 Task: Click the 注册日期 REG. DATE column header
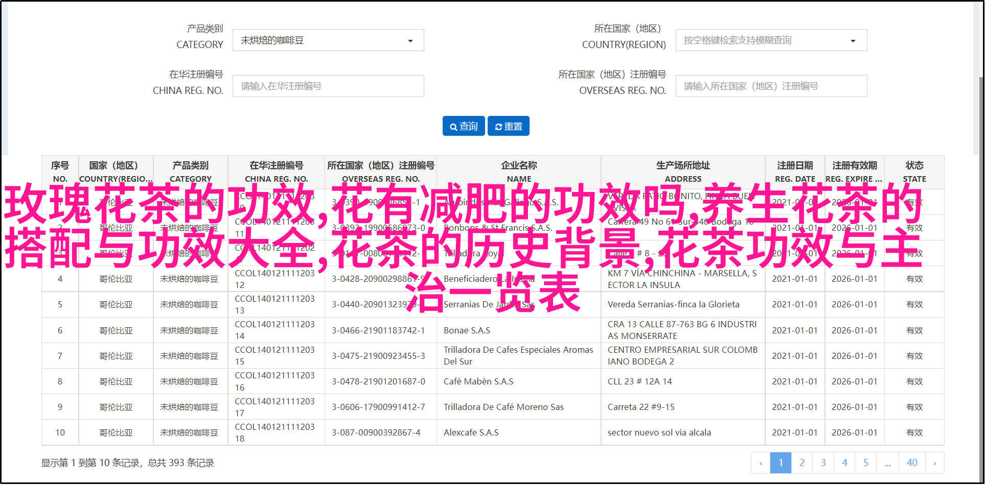click(x=795, y=172)
